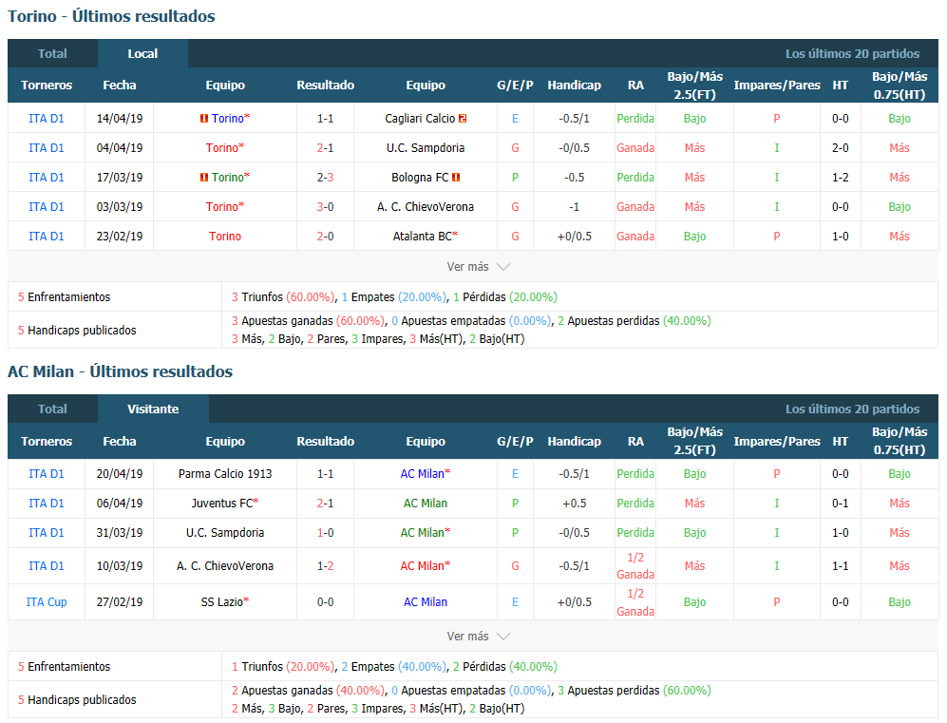Click Parma Calcio 1913 team name

225,474
